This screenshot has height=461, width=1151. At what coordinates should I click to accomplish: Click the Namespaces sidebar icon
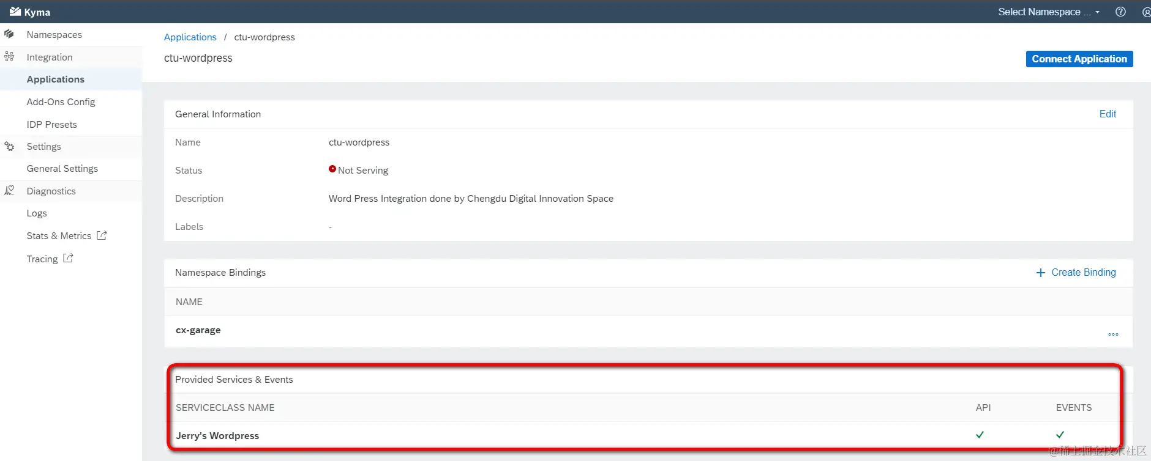tap(9, 34)
